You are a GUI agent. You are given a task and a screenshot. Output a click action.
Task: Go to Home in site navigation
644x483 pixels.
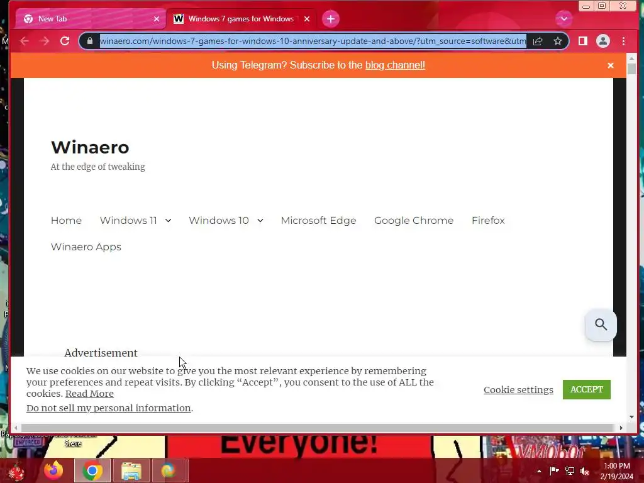click(66, 221)
